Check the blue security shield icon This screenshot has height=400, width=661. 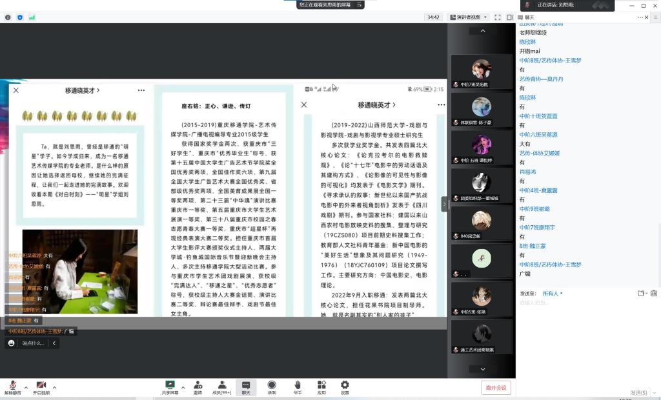20,17
